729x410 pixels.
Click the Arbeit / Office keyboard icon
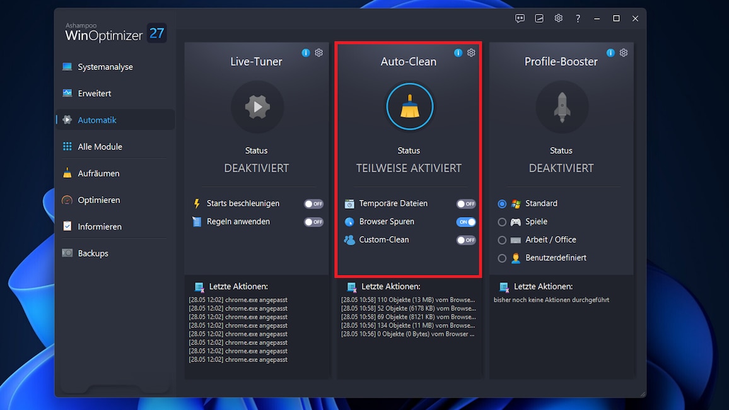(516, 240)
